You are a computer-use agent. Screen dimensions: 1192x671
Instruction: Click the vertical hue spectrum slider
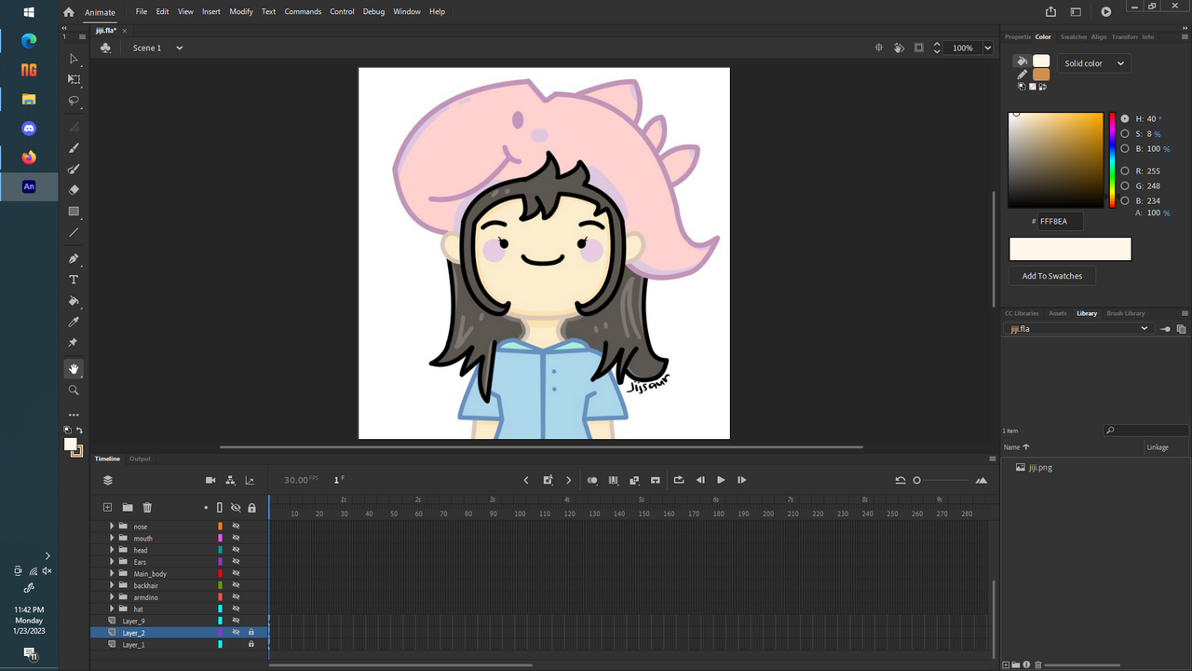[1112, 160]
